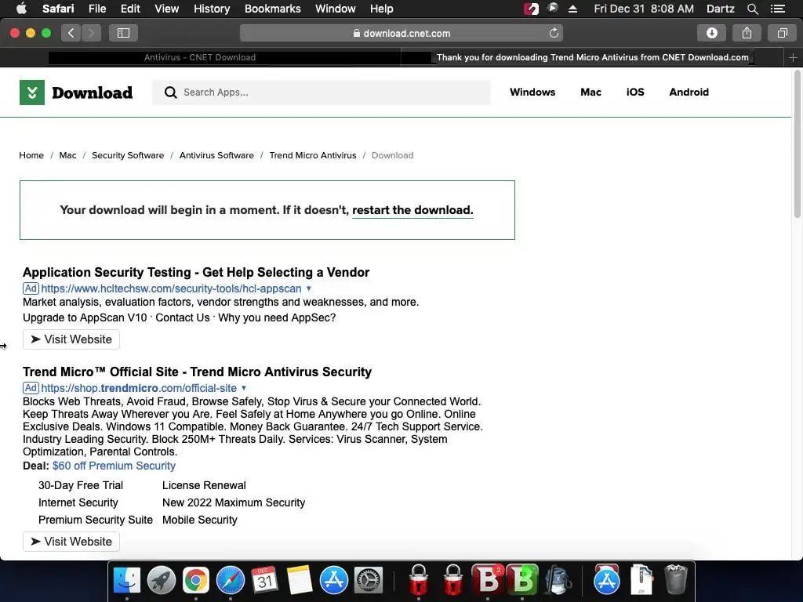
Task: Open the History menu
Action: [212, 9]
